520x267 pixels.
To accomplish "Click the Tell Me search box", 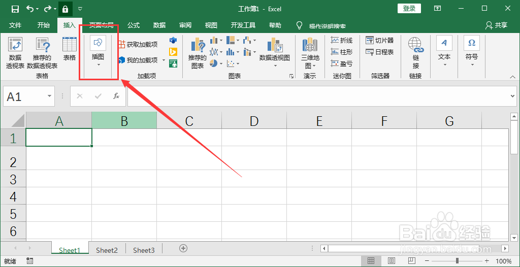I will [328, 26].
